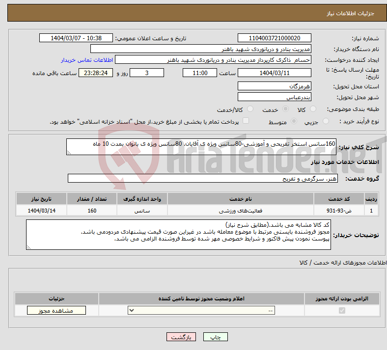
Task: Click service code cell ض-93-931
Action: coord(339,211)
